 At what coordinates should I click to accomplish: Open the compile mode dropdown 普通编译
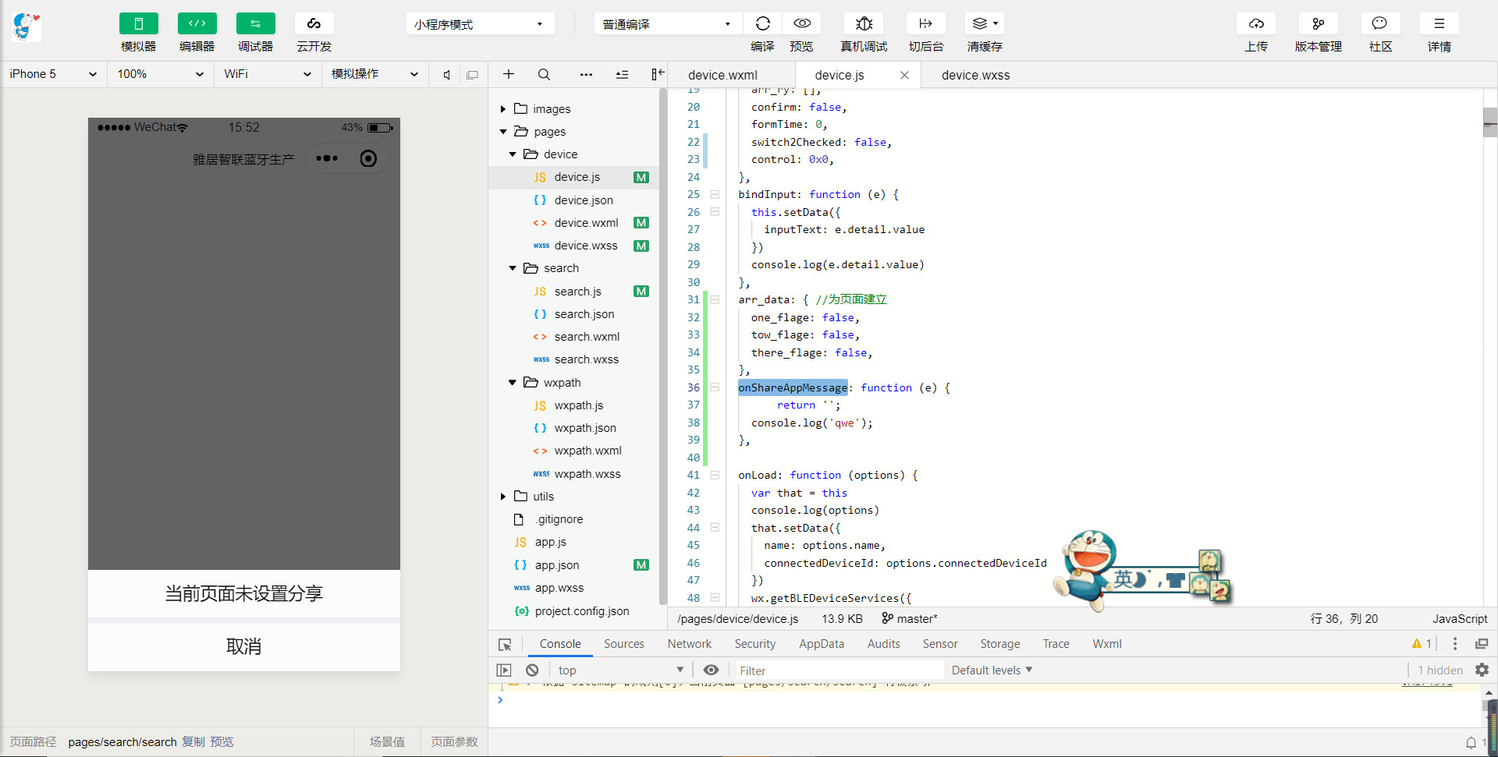pyautogui.click(x=667, y=24)
